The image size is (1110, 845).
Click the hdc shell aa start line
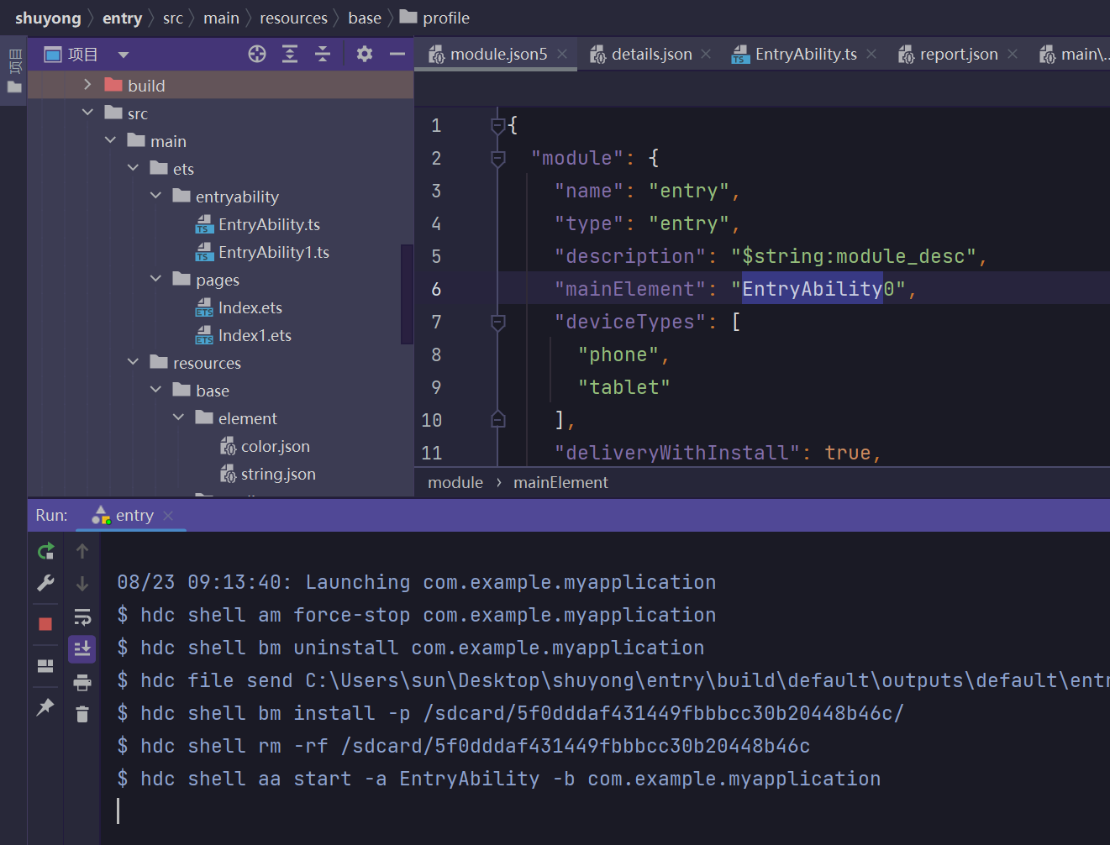[498, 779]
